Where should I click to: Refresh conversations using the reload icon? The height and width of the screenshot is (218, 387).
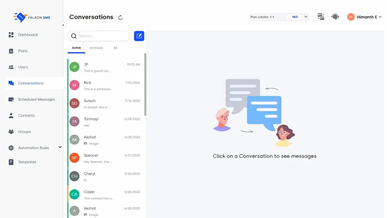[120, 17]
